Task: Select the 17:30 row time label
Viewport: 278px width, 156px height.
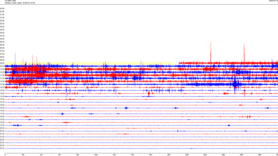Action: [x=2, y=114]
